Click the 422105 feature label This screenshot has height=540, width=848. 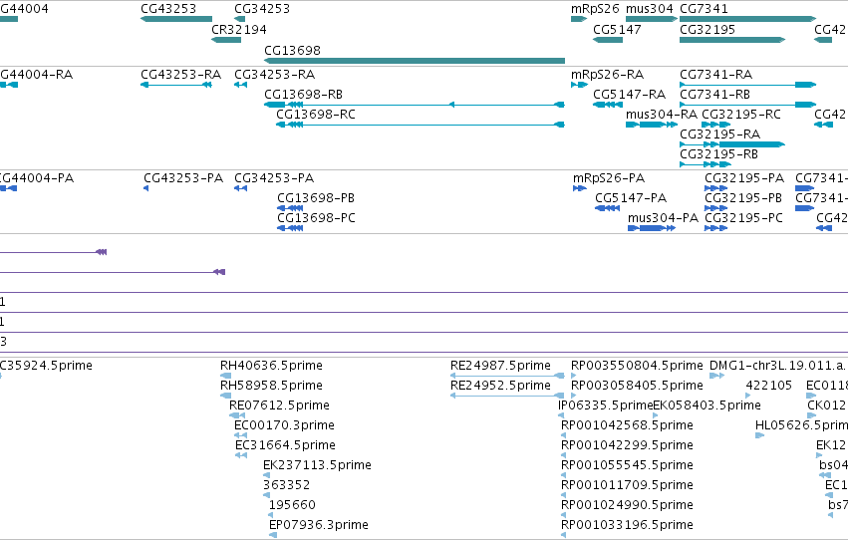[x=768, y=386]
